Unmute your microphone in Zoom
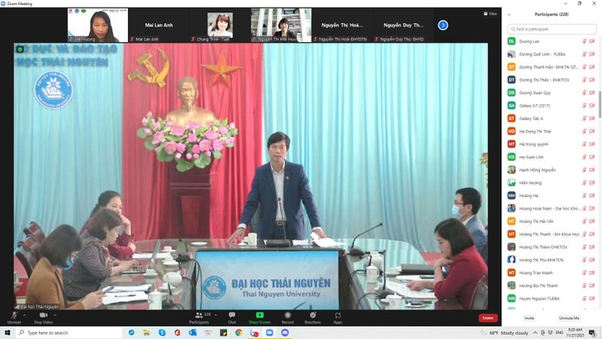This screenshot has width=602, height=339. (15, 317)
